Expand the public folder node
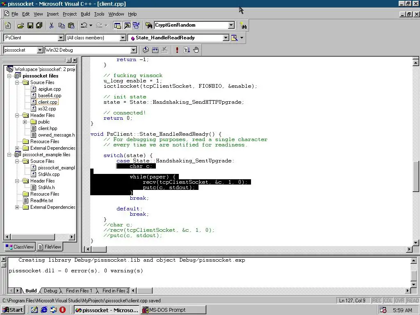The height and width of the screenshot is (315, 420). (x=25, y=122)
